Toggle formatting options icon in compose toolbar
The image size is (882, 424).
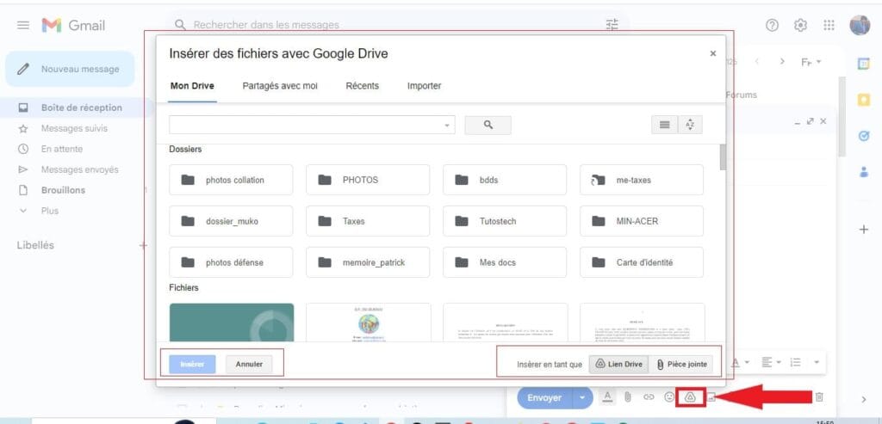[607, 397]
